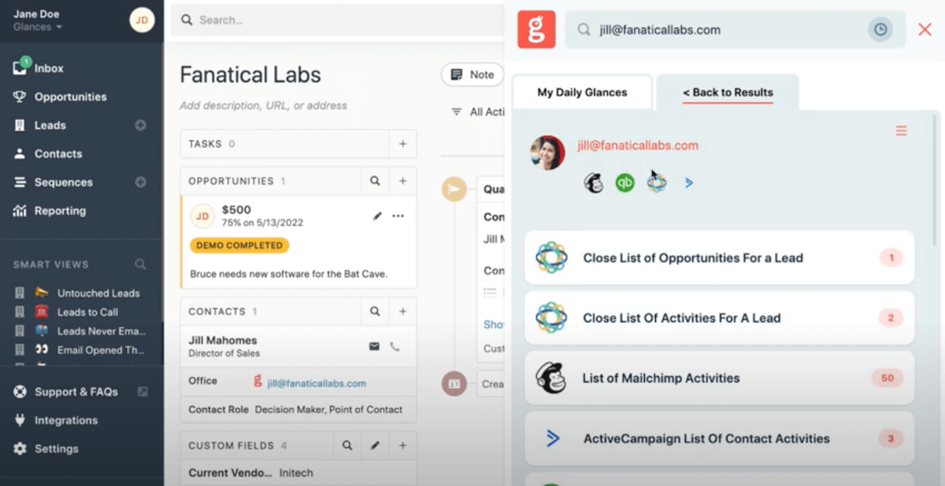Image resolution: width=945 pixels, height=486 pixels.
Task: Edit custom fields with the pencil icon
Action: 375,445
